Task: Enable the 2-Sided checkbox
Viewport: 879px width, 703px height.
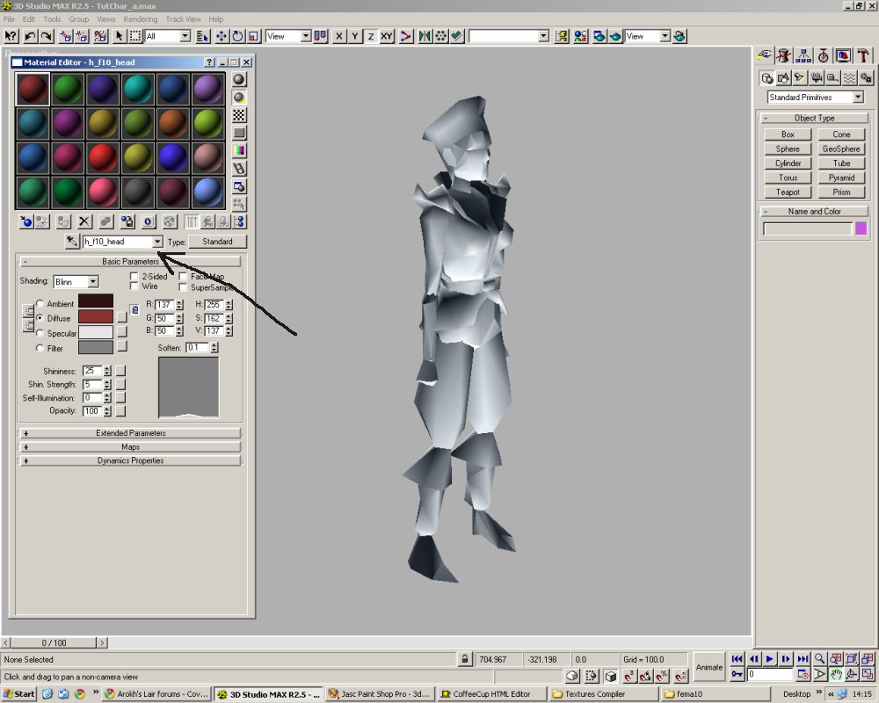Action: pyautogui.click(x=134, y=277)
